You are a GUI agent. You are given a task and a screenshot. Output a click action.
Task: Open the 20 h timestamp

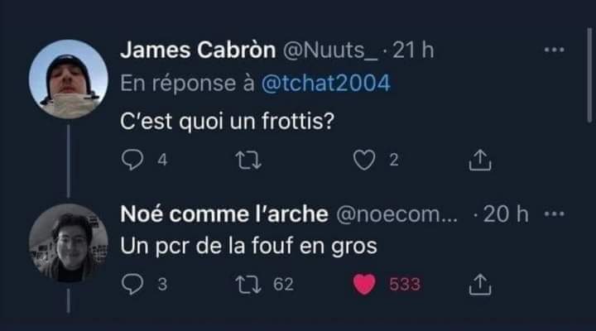click(506, 213)
